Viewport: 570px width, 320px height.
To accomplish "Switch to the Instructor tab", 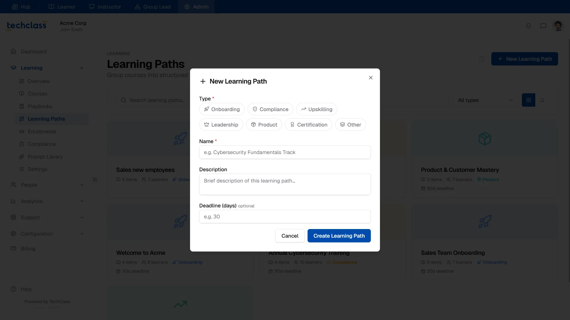I will 105,7.
